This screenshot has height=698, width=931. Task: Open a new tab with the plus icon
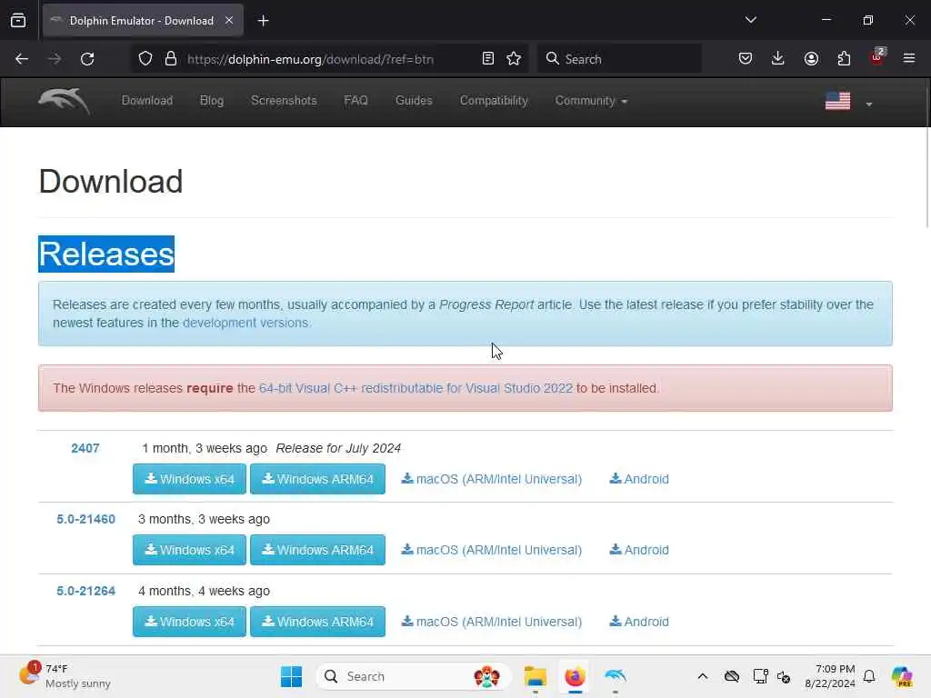coord(263,21)
